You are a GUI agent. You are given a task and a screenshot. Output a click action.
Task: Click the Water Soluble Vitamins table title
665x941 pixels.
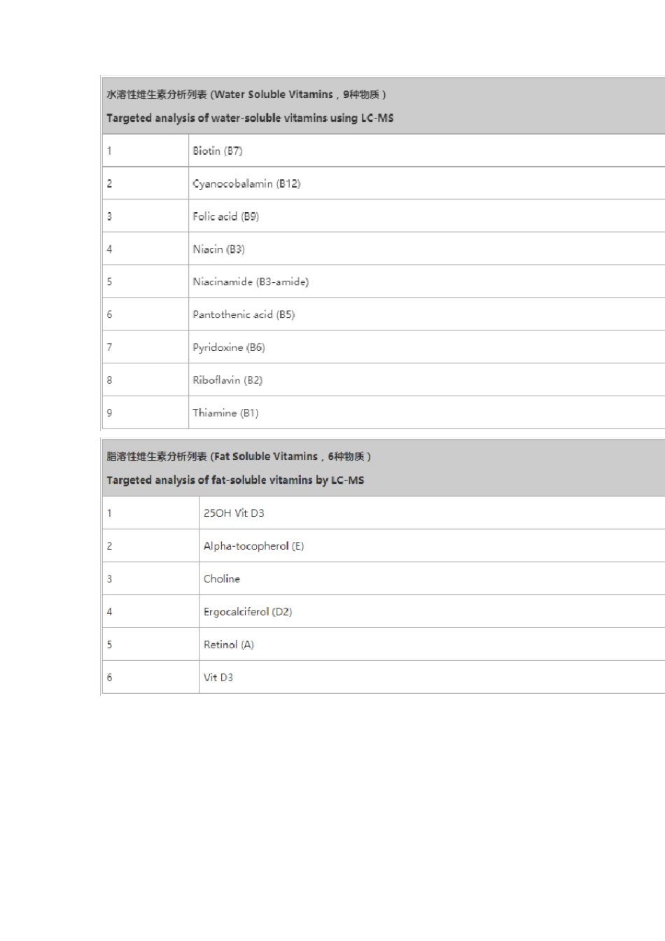(246, 95)
